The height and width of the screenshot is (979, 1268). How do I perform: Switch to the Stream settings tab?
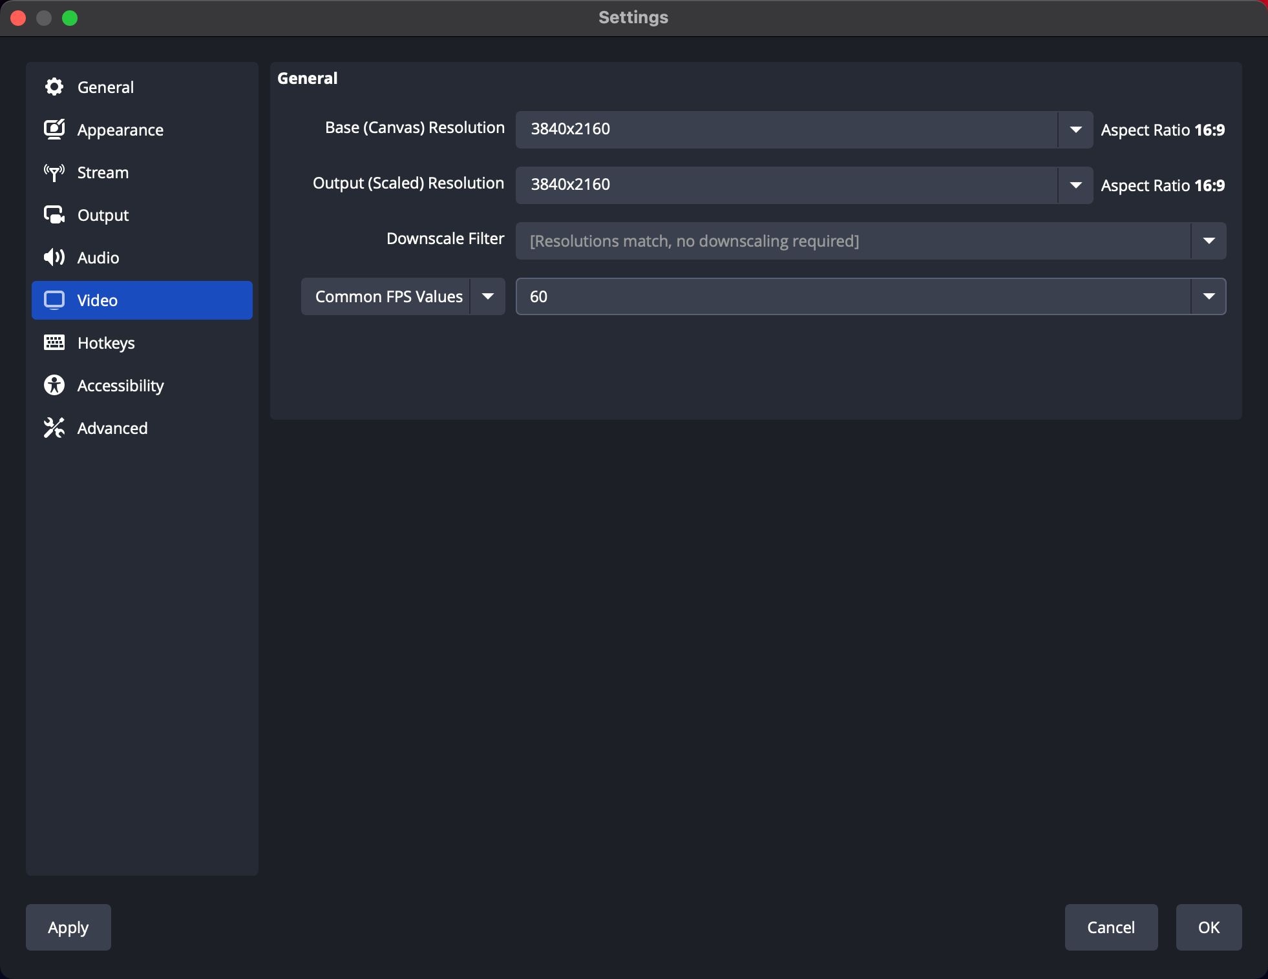click(103, 172)
